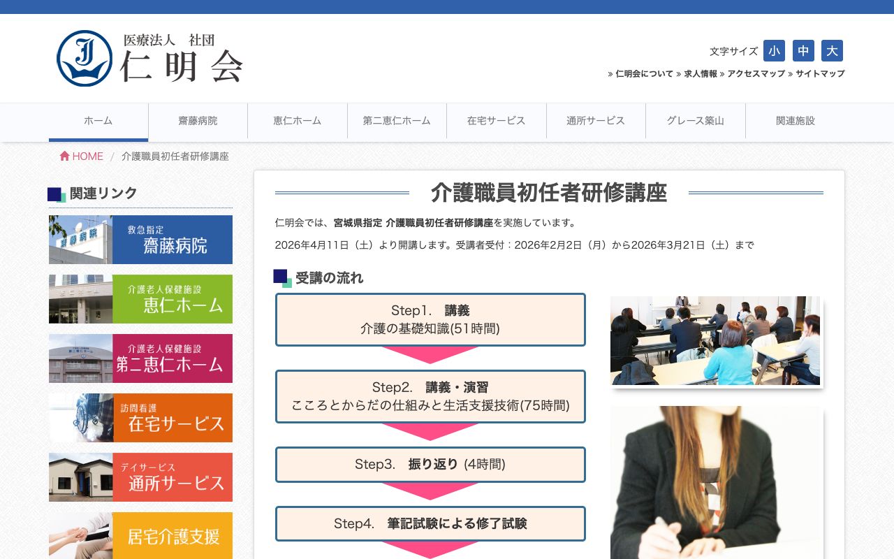Screen dimensions: 894x559
Task: Open the 通所サービス sidebar banner
Action: tap(140, 477)
